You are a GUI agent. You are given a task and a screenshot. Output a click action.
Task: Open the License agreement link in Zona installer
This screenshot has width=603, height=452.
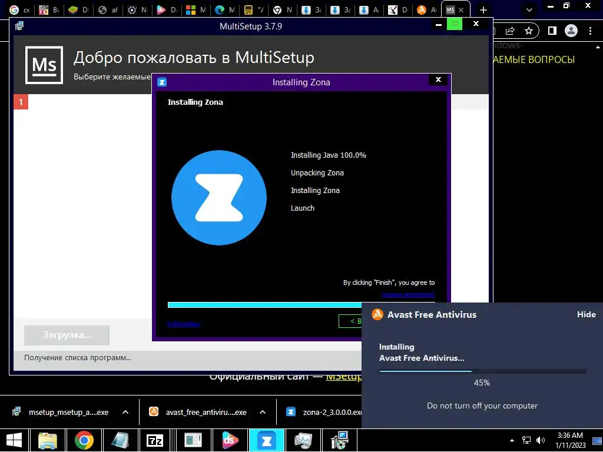coord(408,295)
